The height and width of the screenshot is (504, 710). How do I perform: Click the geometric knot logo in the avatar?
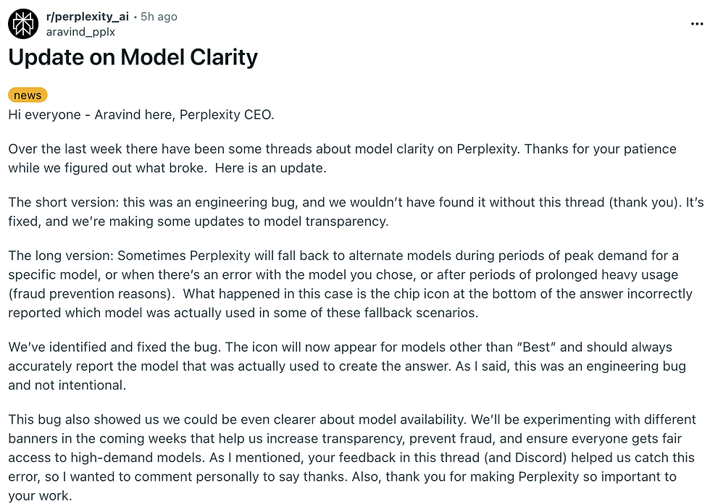point(24,24)
